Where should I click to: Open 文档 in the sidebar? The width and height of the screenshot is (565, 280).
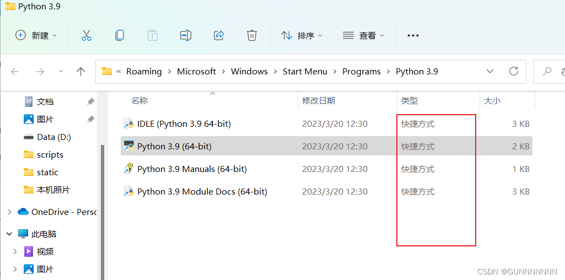(45, 101)
